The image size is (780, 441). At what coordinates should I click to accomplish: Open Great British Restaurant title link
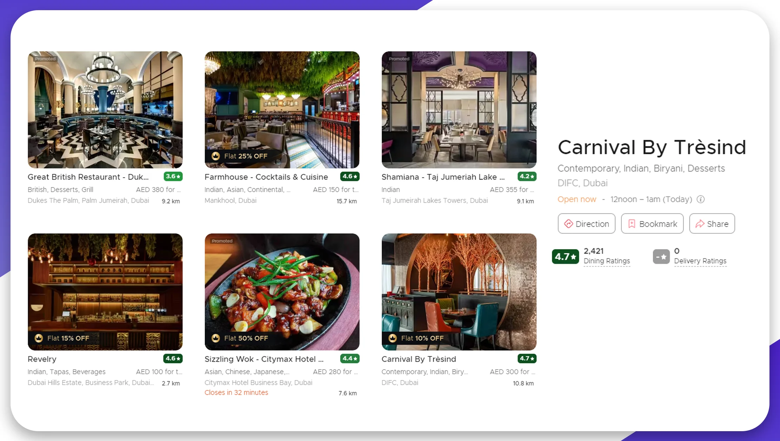pos(88,177)
